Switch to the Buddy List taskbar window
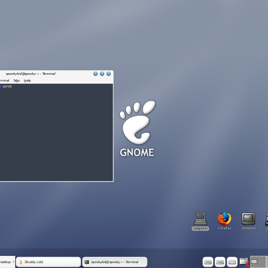 point(48,262)
